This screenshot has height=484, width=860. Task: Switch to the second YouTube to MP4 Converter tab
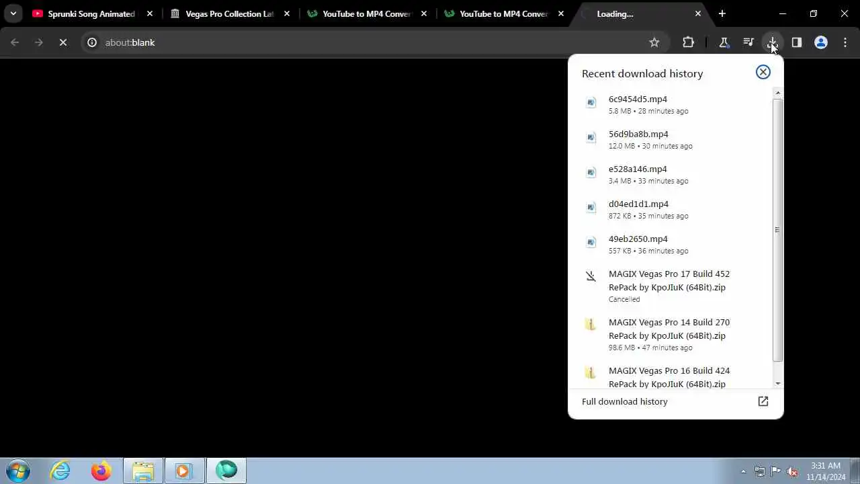pyautogui.click(x=505, y=13)
